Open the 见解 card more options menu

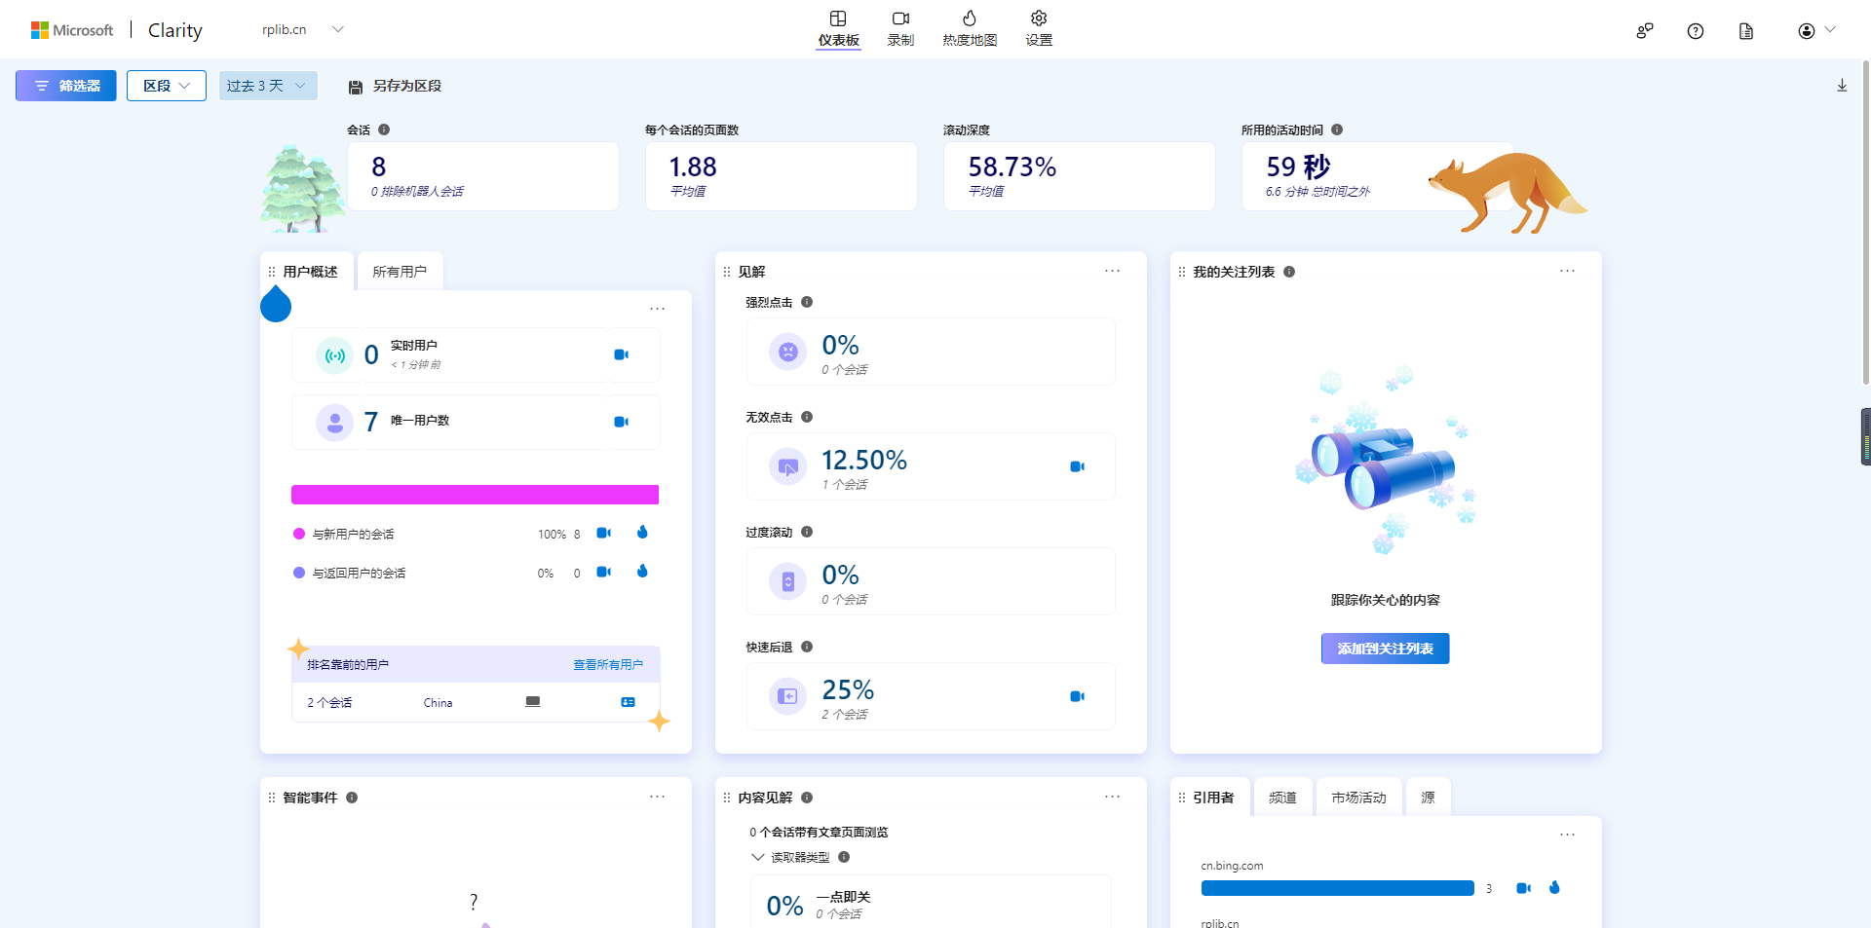(1112, 271)
